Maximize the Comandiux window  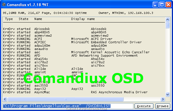[x=162, y=5]
